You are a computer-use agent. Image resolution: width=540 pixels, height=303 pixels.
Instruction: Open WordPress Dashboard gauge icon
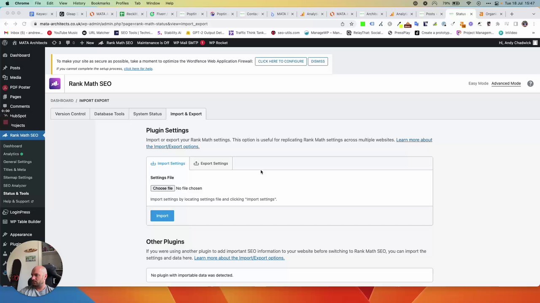coord(5,55)
